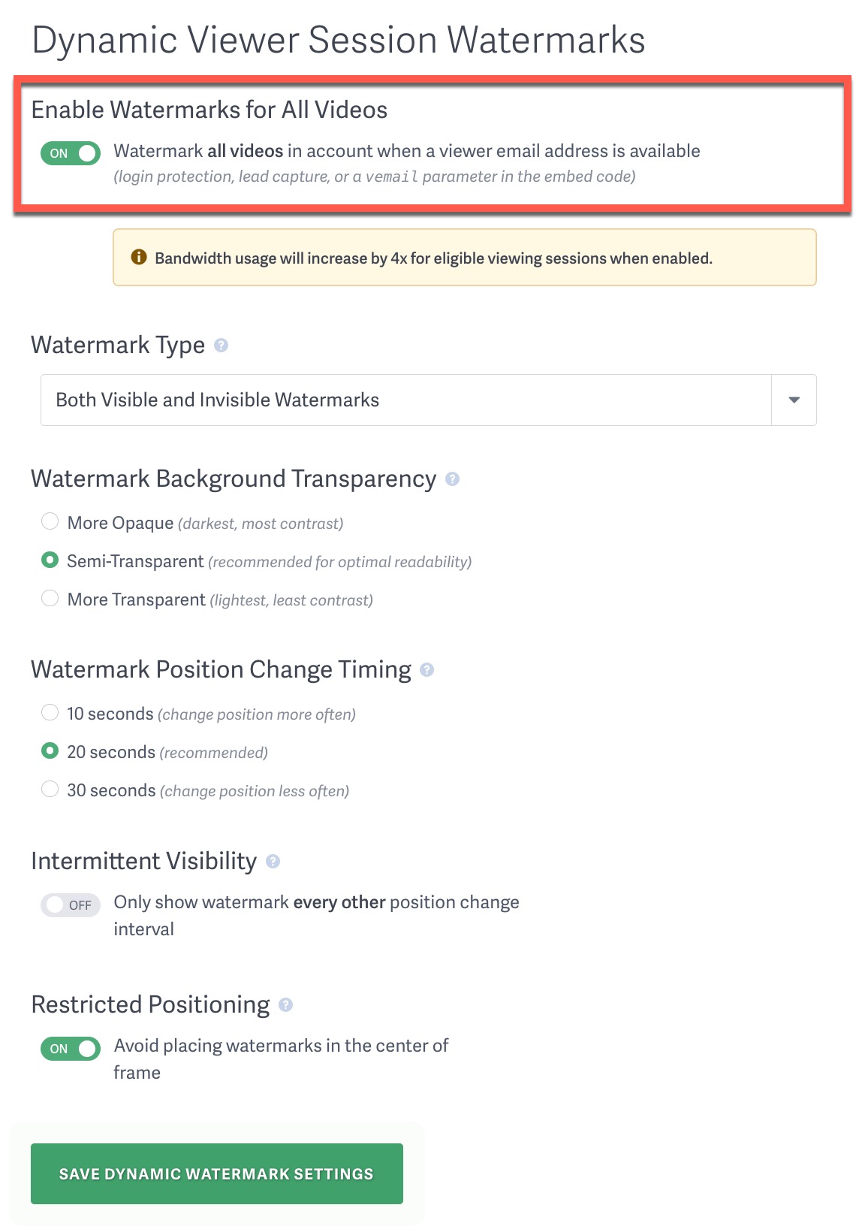Select the More Opaque transparency option
Viewport: 862px width, 1229px height.
tap(50, 521)
